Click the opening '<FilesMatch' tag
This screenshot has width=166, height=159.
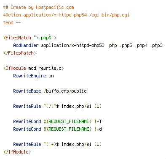pyautogui.click(x=17, y=38)
